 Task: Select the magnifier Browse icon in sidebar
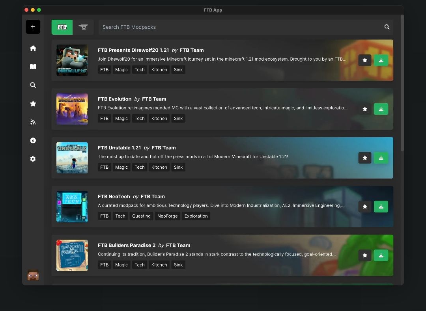(x=33, y=85)
